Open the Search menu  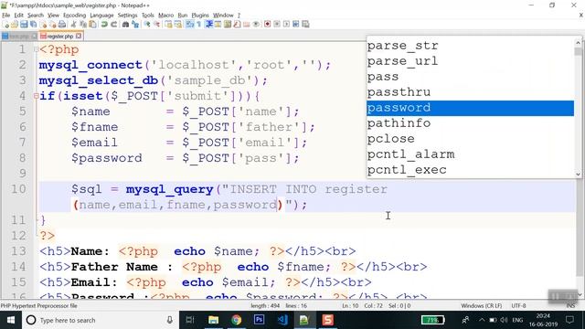[x=36, y=16]
